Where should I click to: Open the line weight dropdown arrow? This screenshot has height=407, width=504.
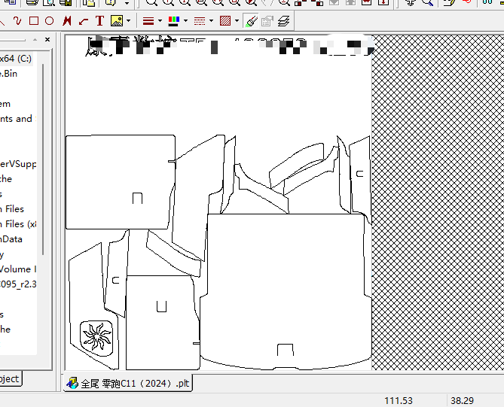pyautogui.click(x=160, y=21)
